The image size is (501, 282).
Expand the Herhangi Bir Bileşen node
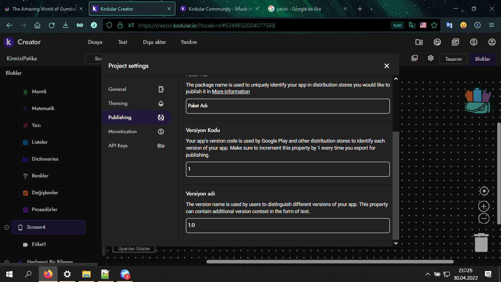coord(7,262)
